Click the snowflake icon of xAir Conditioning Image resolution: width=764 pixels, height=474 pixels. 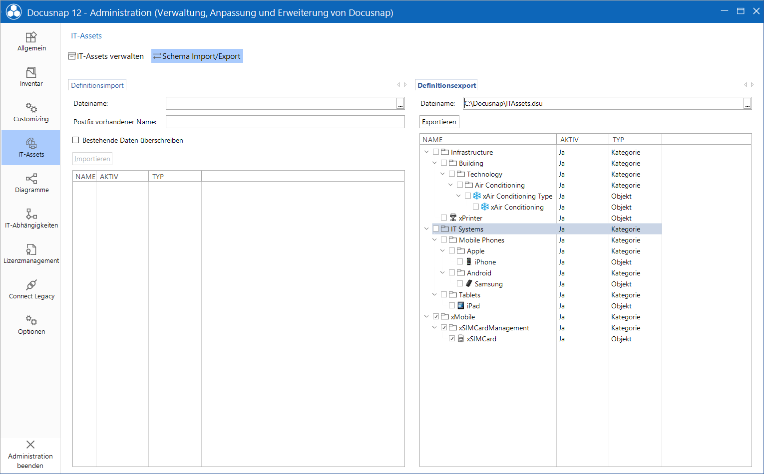tap(485, 207)
